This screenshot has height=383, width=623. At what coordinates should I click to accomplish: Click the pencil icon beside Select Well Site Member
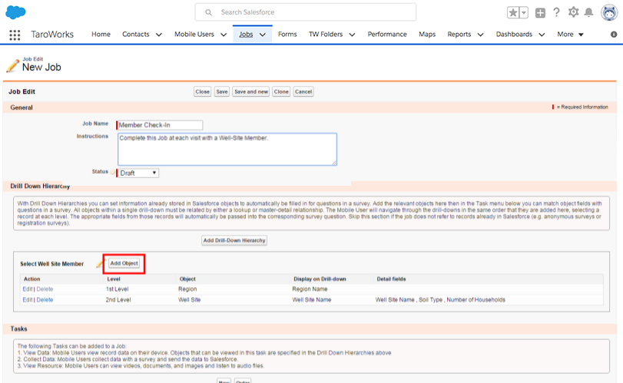[x=99, y=264]
